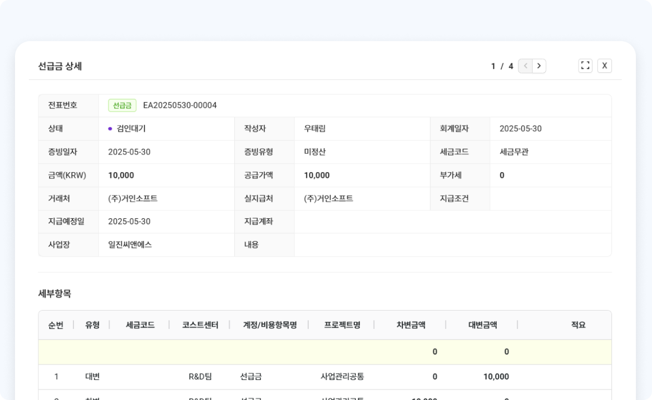Screen dimensions: 652x400
Task: Click the 검인대기 status indicator
Action: 127,129
